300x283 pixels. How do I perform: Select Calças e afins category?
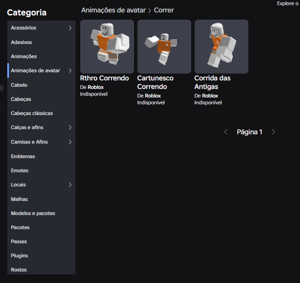click(41, 127)
